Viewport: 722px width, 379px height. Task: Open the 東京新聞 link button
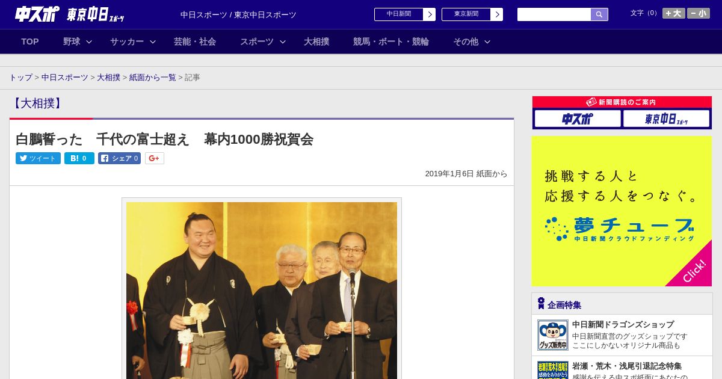(466, 14)
